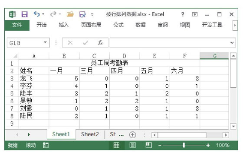The height and width of the screenshot is (156, 243).
Task: Select the 姓名 header cell
Action: click(34, 71)
